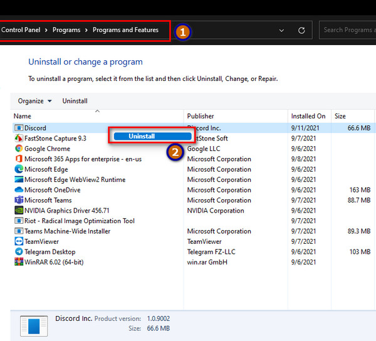Click TeamViewer publisher cell
This screenshot has width=376, height=341.
click(x=204, y=241)
